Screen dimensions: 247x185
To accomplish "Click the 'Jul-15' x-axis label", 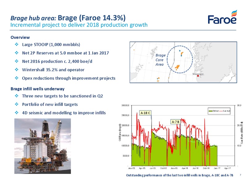I will click(x=153, y=168).
